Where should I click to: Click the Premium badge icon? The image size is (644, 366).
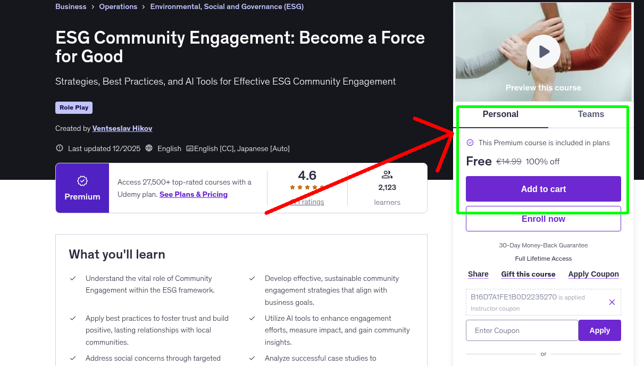pyautogui.click(x=82, y=181)
